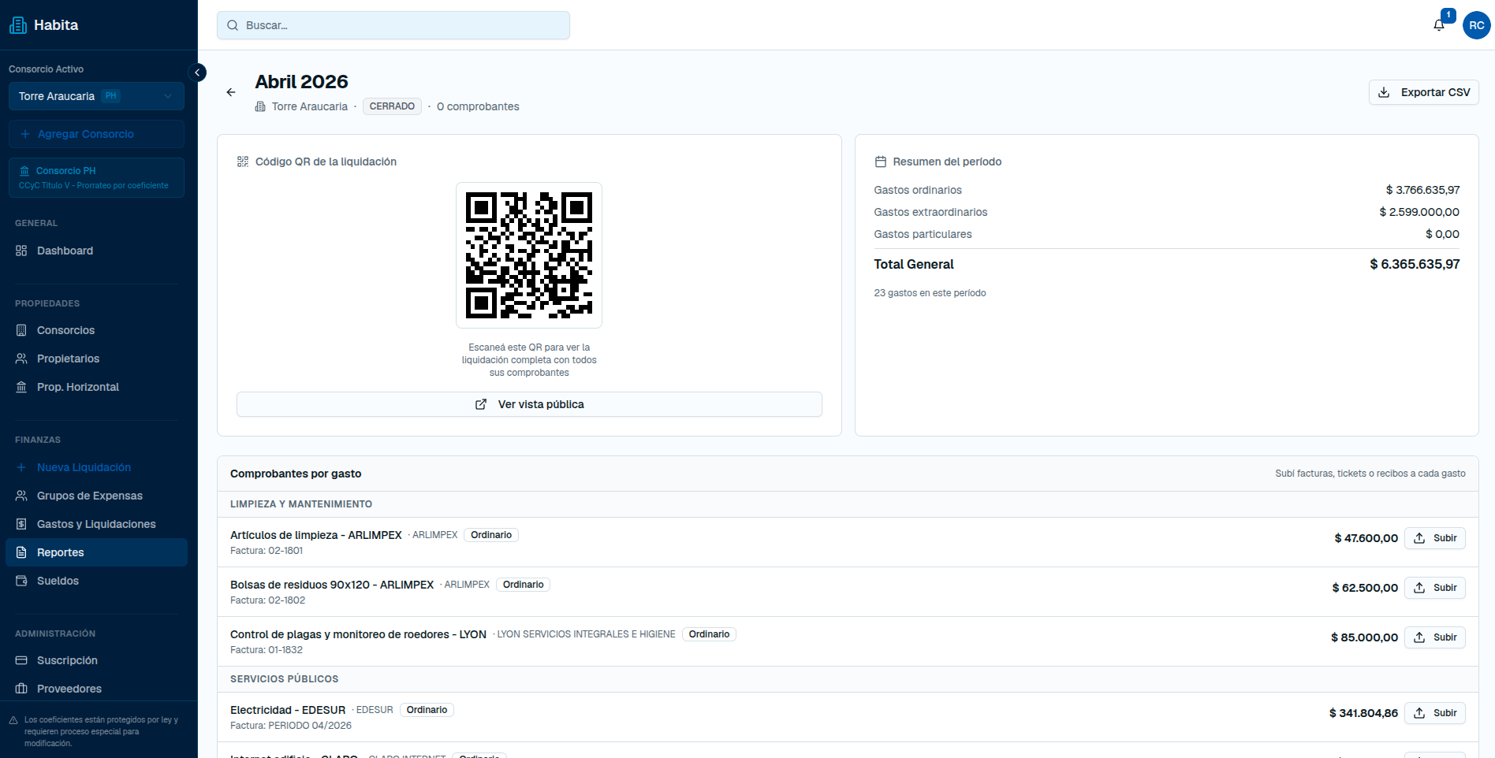1495x758 pixels.
Task: Open Gastos y Liquidaciones
Action: tap(96, 524)
